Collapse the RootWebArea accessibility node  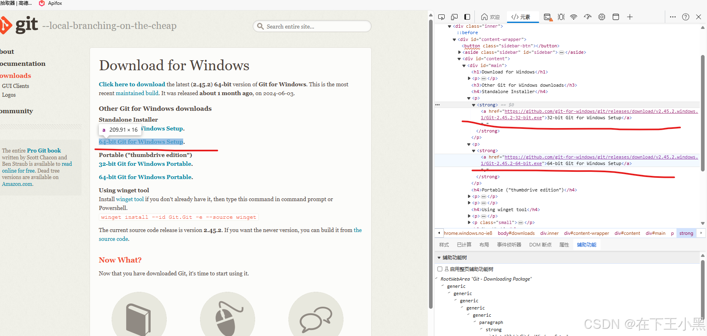437,278
